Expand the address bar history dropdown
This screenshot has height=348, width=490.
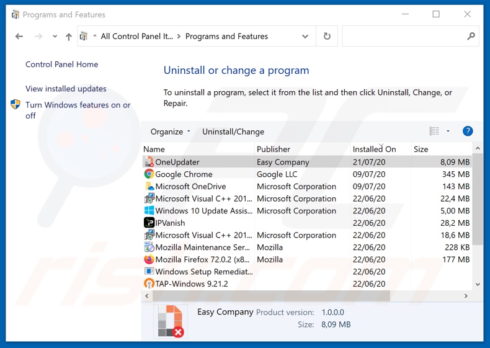pos(305,37)
